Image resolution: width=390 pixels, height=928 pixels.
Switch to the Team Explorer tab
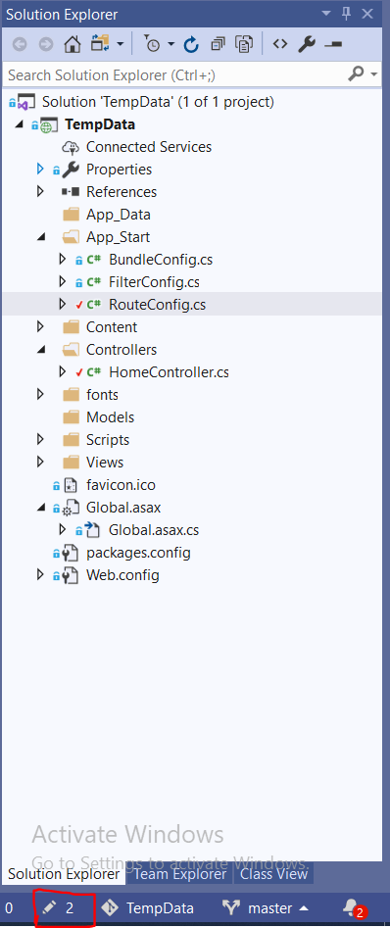(180, 873)
